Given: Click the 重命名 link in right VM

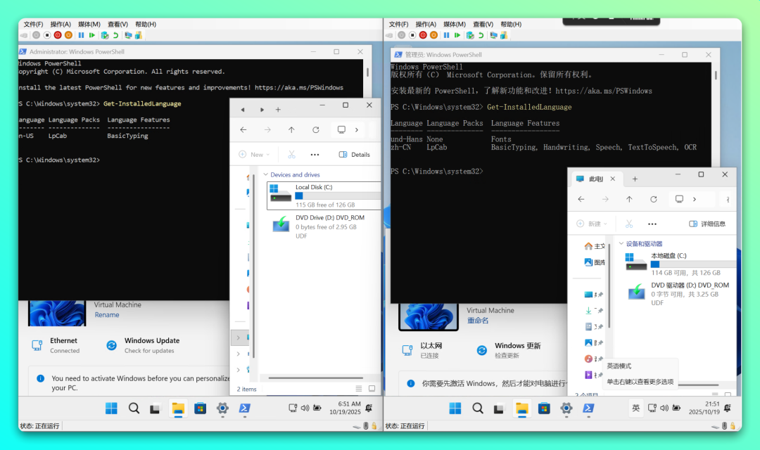Looking at the screenshot, I should [x=477, y=321].
